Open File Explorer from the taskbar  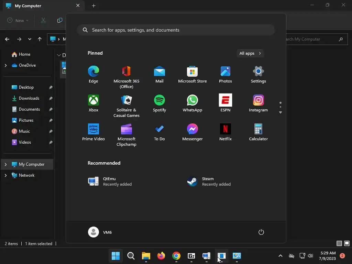coord(146,256)
